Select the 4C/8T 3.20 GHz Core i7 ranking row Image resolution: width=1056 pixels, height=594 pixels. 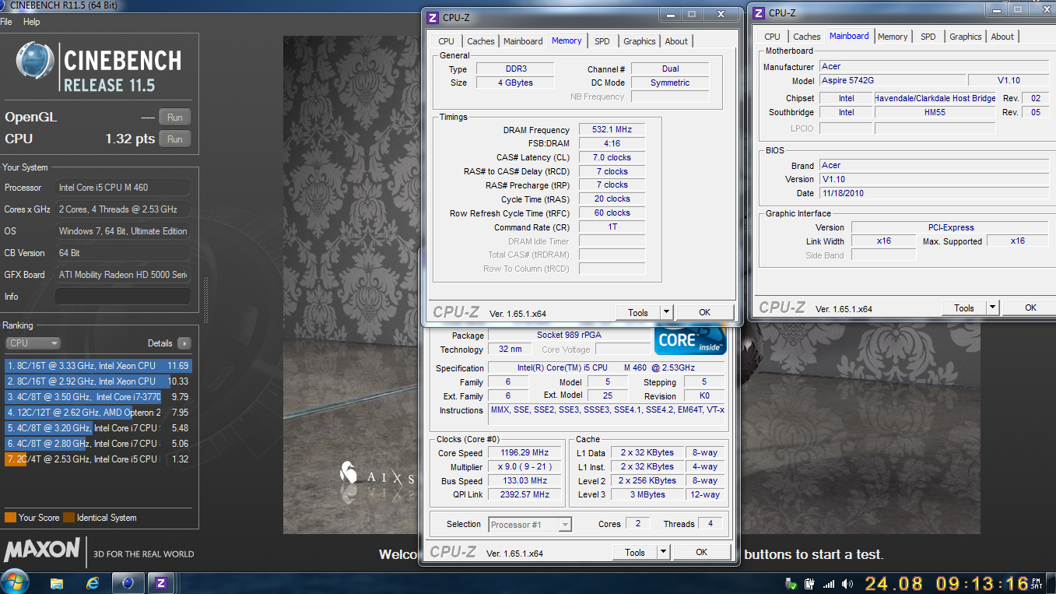coord(97,428)
